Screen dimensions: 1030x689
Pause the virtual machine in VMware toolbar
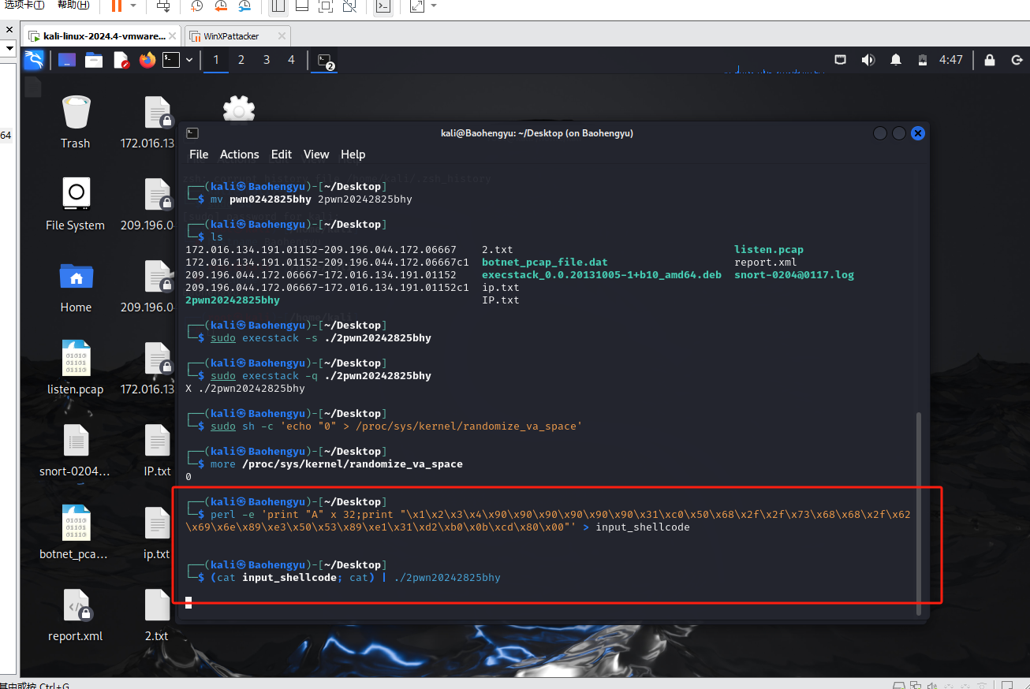[117, 6]
